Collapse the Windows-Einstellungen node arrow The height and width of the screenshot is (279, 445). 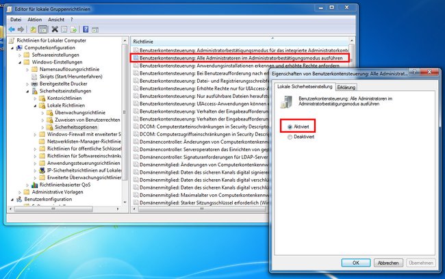(x=20, y=63)
